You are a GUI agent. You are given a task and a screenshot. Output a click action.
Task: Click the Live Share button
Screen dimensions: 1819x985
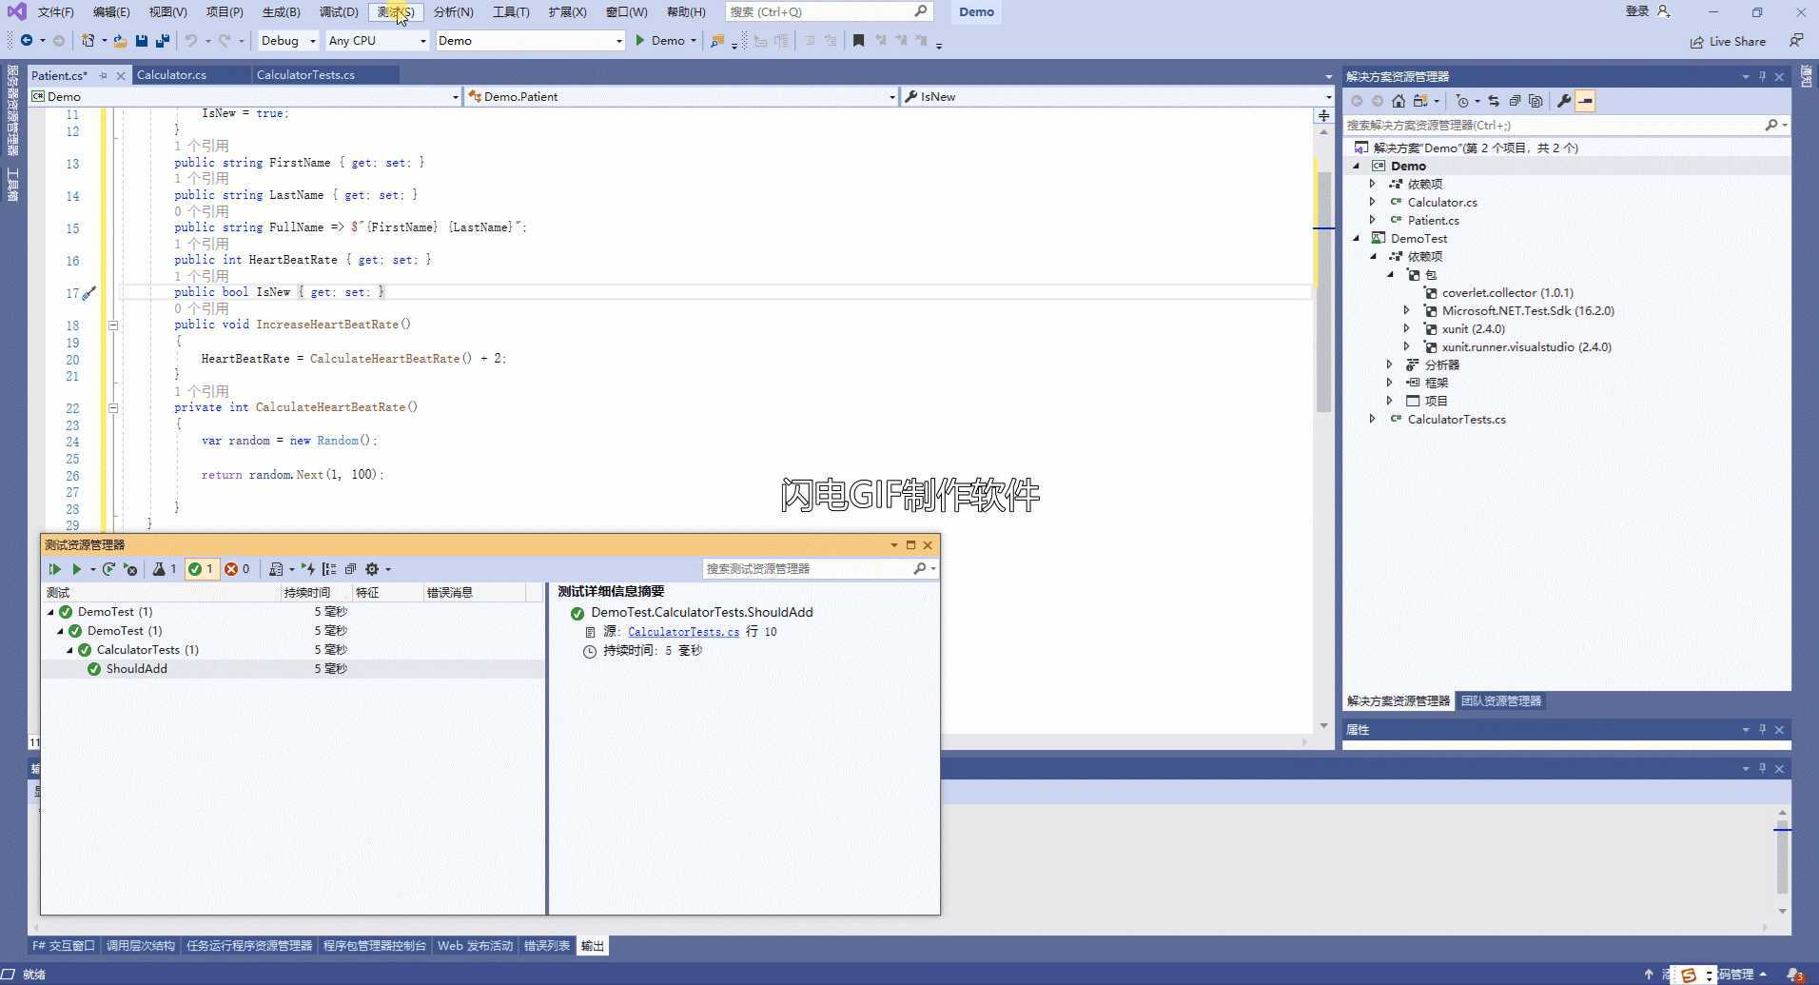point(1728,42)
